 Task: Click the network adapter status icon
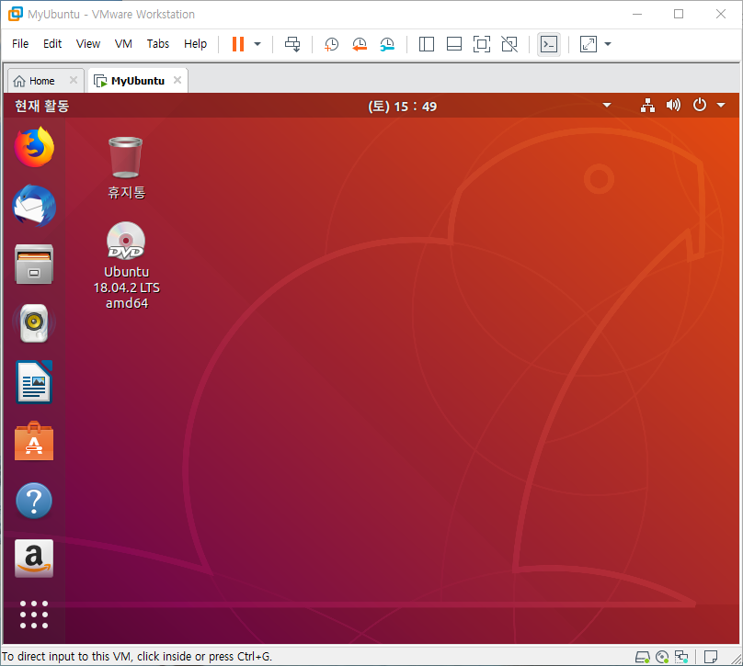coord(681,657)
